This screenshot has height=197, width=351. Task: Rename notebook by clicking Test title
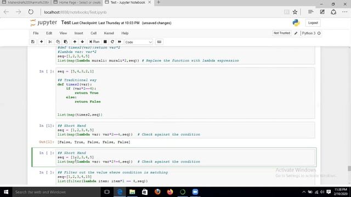(x=66, y=22)
